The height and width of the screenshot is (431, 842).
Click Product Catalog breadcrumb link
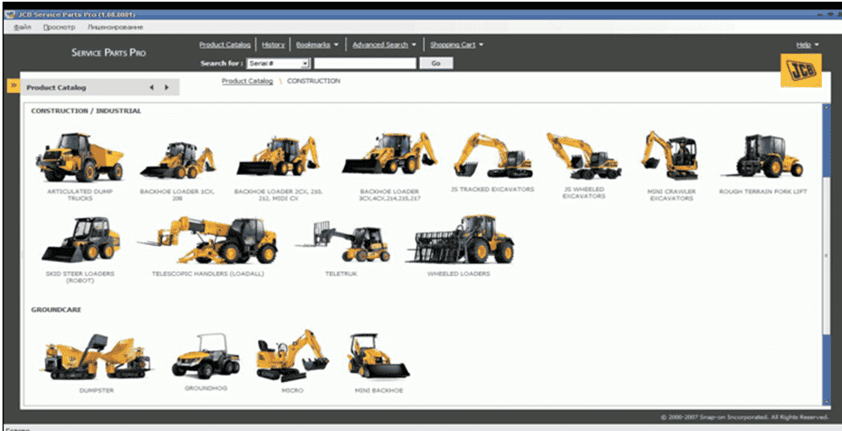click(x=247, y=81)
